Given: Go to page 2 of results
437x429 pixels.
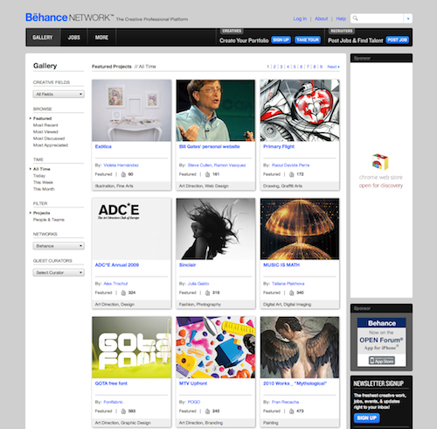Looking at the screenshot, I should (274, 67).
